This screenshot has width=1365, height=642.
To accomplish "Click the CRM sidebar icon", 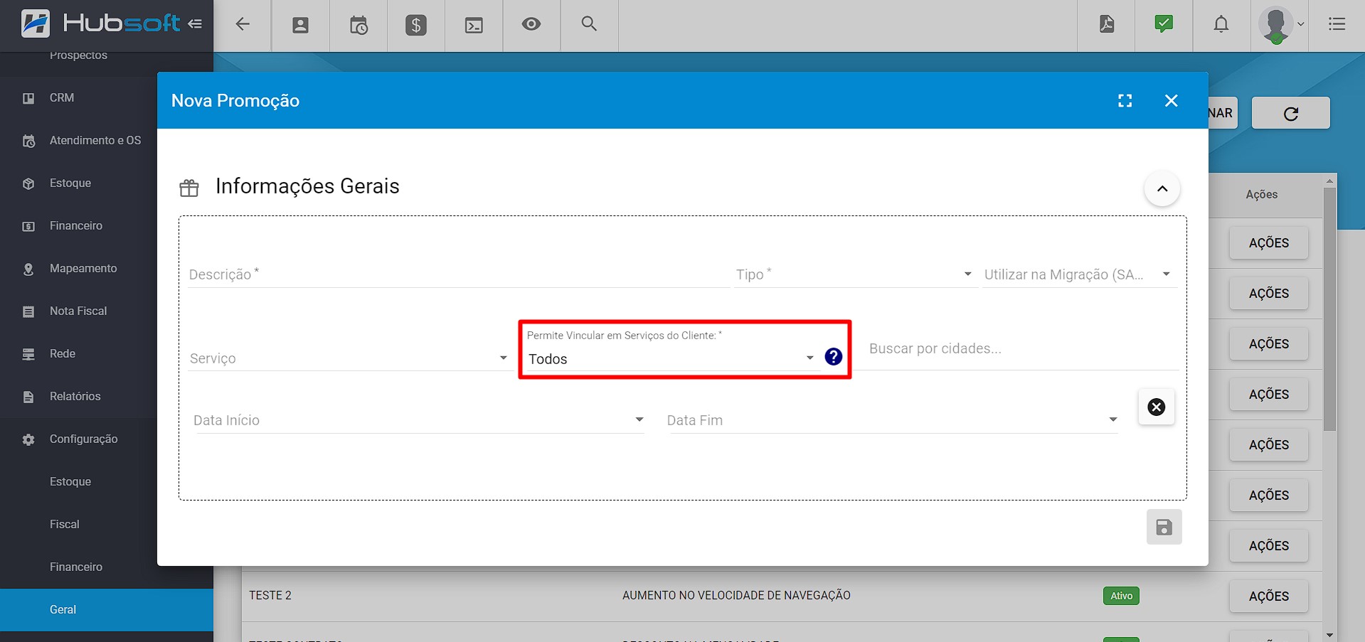I will point(28,98).
